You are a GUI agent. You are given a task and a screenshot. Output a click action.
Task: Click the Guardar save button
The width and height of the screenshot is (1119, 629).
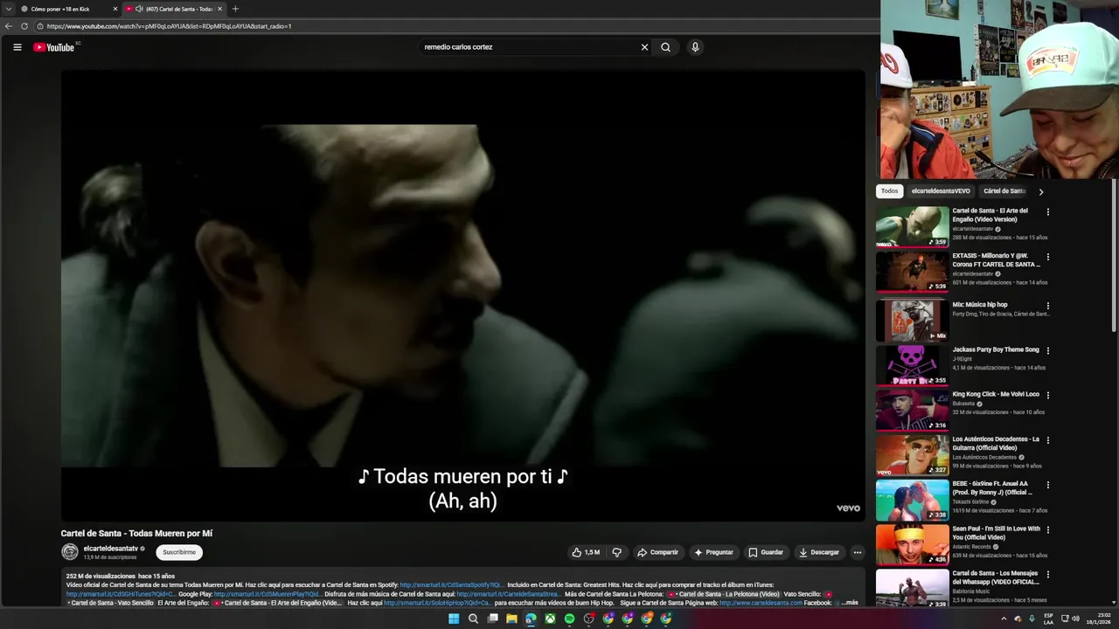(x=766, y=552)
